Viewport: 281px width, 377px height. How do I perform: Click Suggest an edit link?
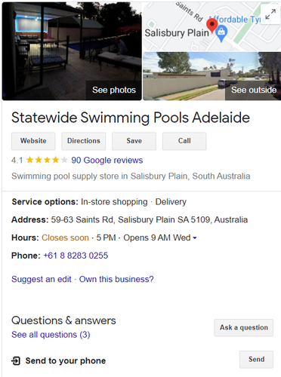click(x=42, y=279)
